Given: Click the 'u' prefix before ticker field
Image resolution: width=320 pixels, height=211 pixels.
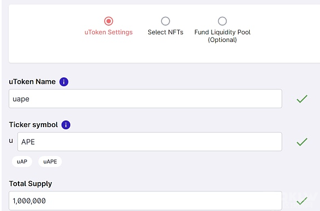Looking at the screenshot, I should pyautogui.click(x=11, y=141).
